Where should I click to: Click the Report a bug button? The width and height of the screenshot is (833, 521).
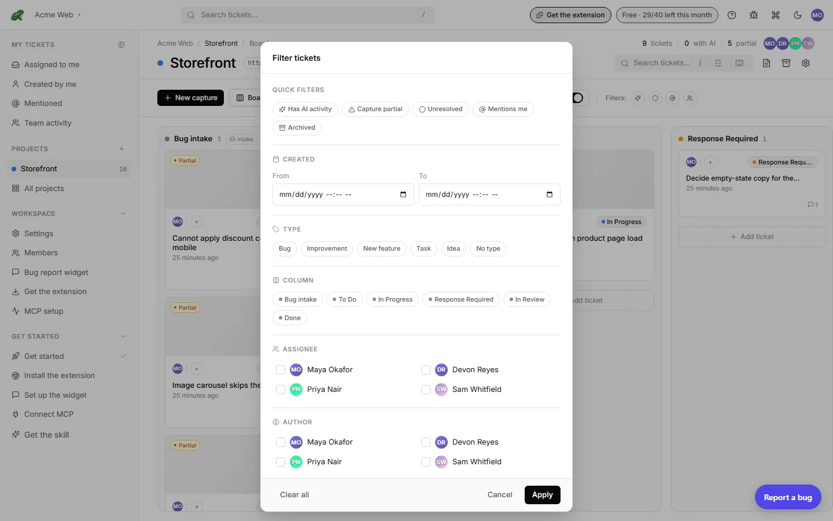(788, 497)
